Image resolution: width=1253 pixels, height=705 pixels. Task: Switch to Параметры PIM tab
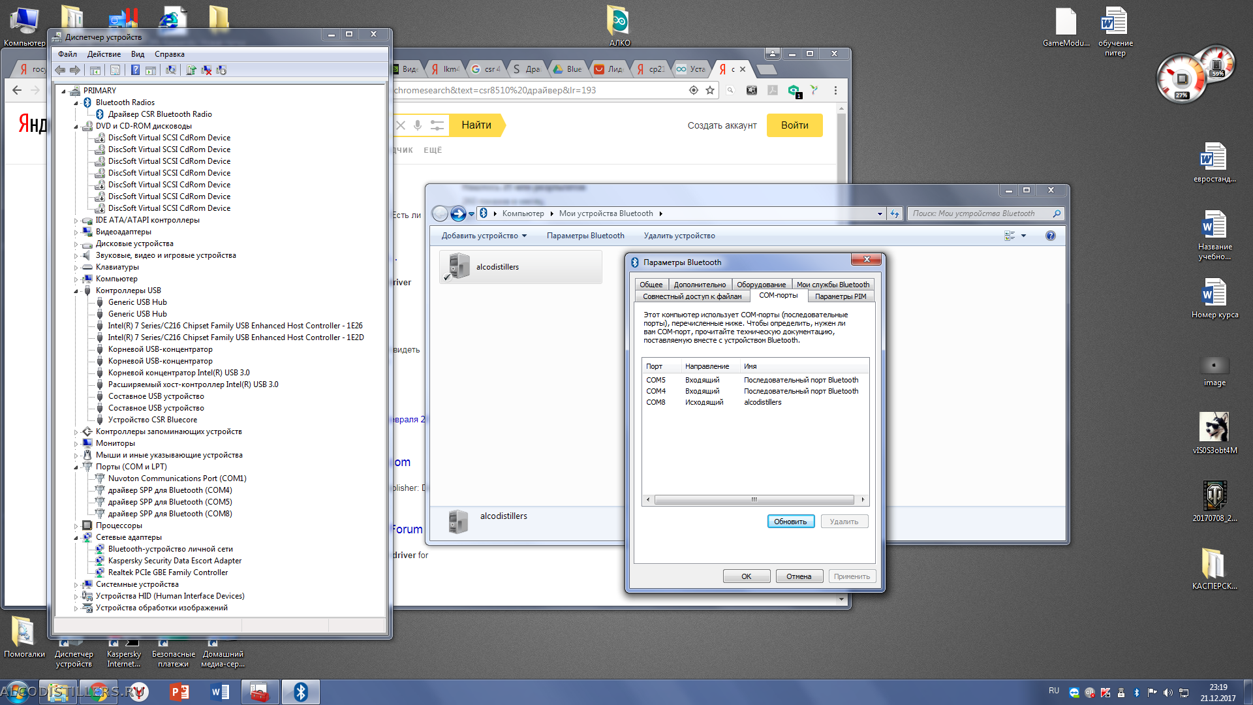point(841,296)
